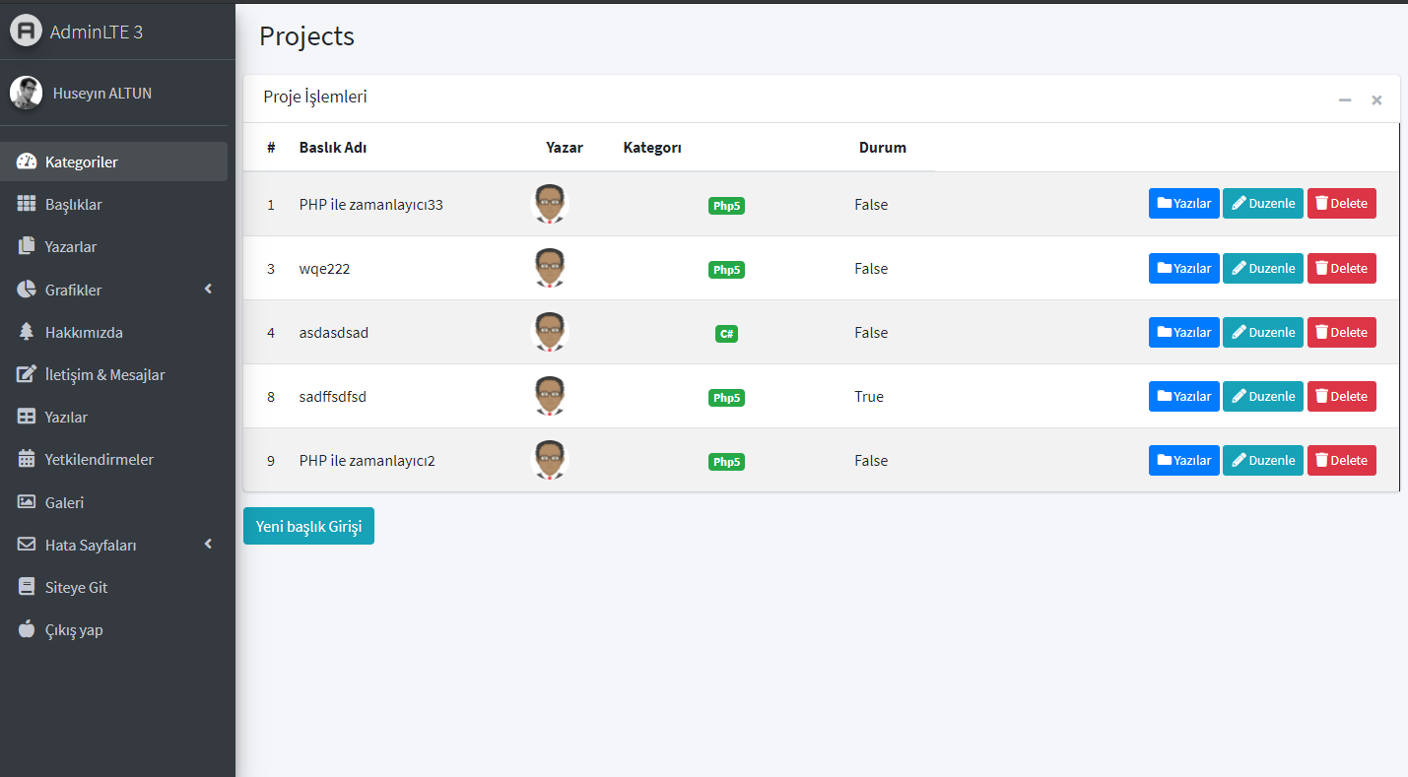Click the Siteye Git book icon
This screenshot has height=777, width=1408.
[x=27, y=587]
